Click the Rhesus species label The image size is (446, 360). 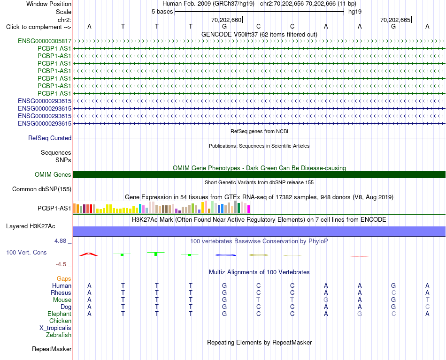point(61,292)
